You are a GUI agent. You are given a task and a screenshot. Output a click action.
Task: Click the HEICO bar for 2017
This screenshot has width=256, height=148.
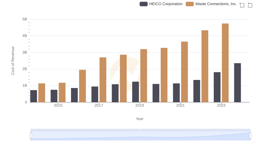(95, 94)
